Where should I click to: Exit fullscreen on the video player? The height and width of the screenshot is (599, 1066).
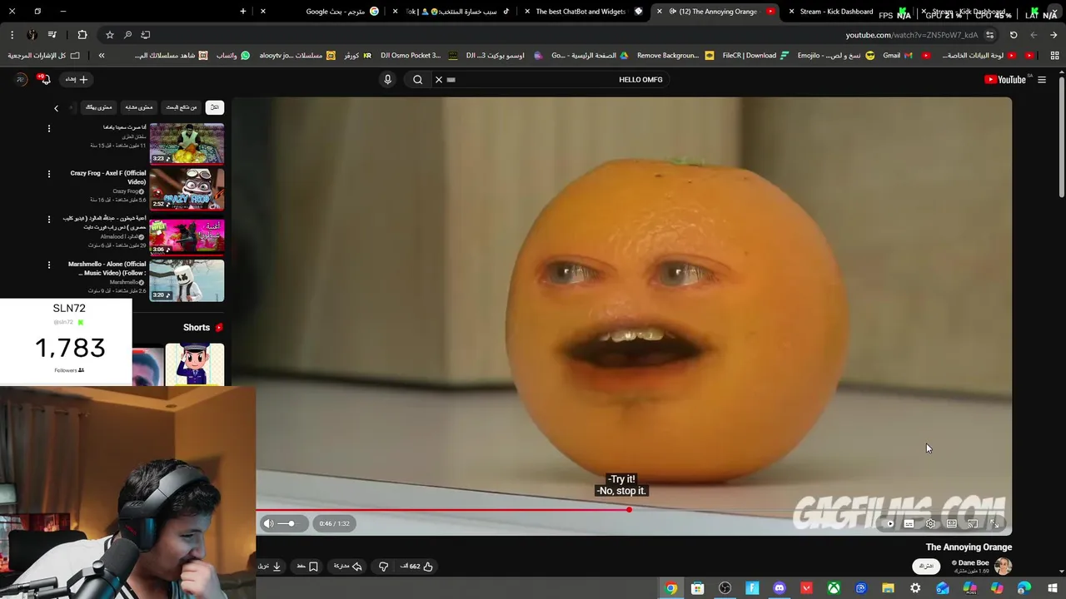coord(994,523)
